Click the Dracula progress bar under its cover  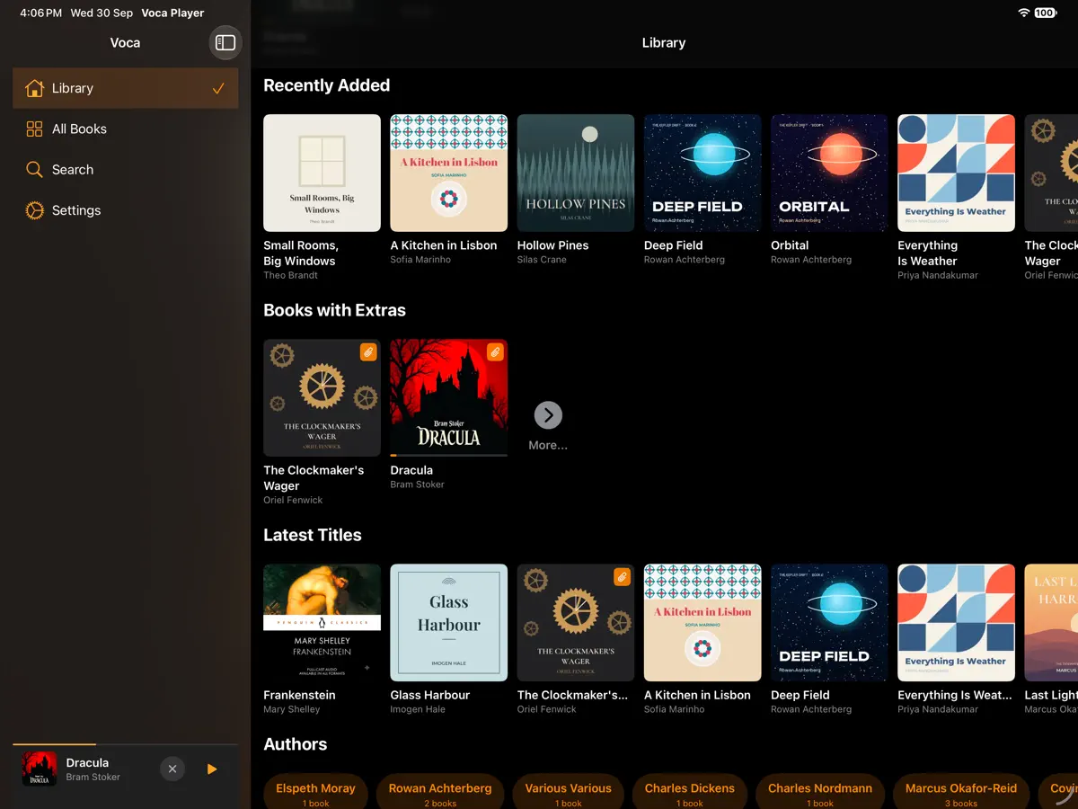pos(449,455)
